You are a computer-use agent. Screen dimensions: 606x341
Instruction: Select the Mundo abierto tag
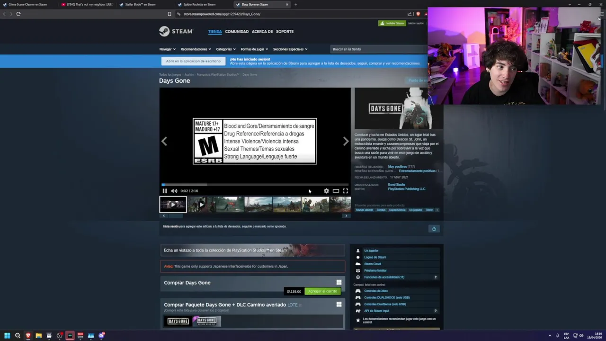coord(365,210)
